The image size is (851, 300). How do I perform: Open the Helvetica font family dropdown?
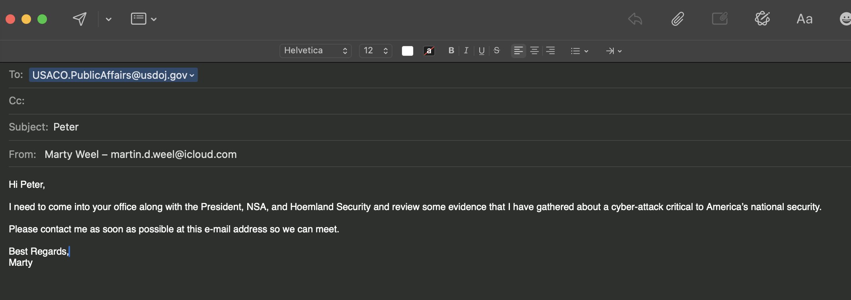point(315,51)
